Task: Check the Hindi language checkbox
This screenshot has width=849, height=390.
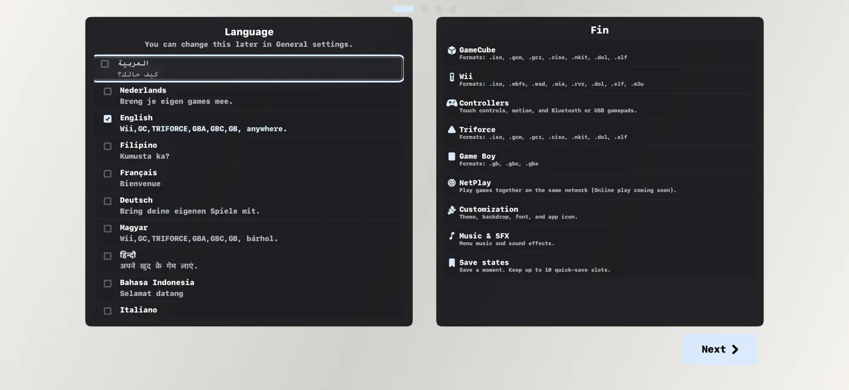Action: pyautogui.click(x=107, y=256)
